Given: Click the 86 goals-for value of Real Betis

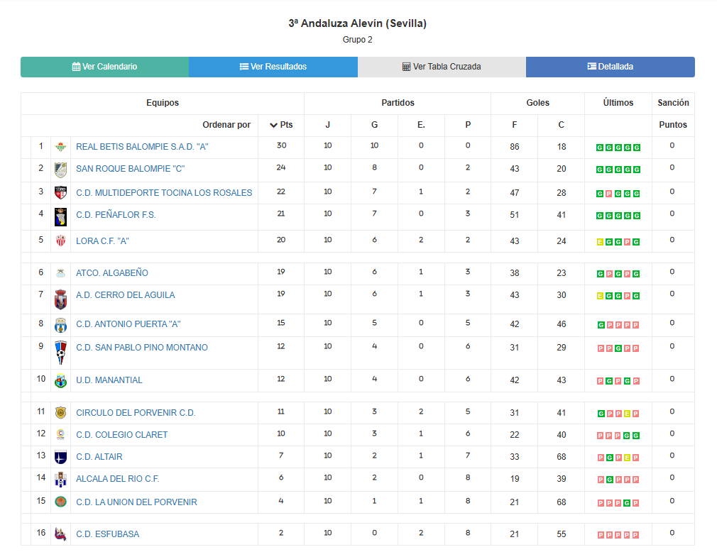Looking at the screenshot, I should coord(515,147).
